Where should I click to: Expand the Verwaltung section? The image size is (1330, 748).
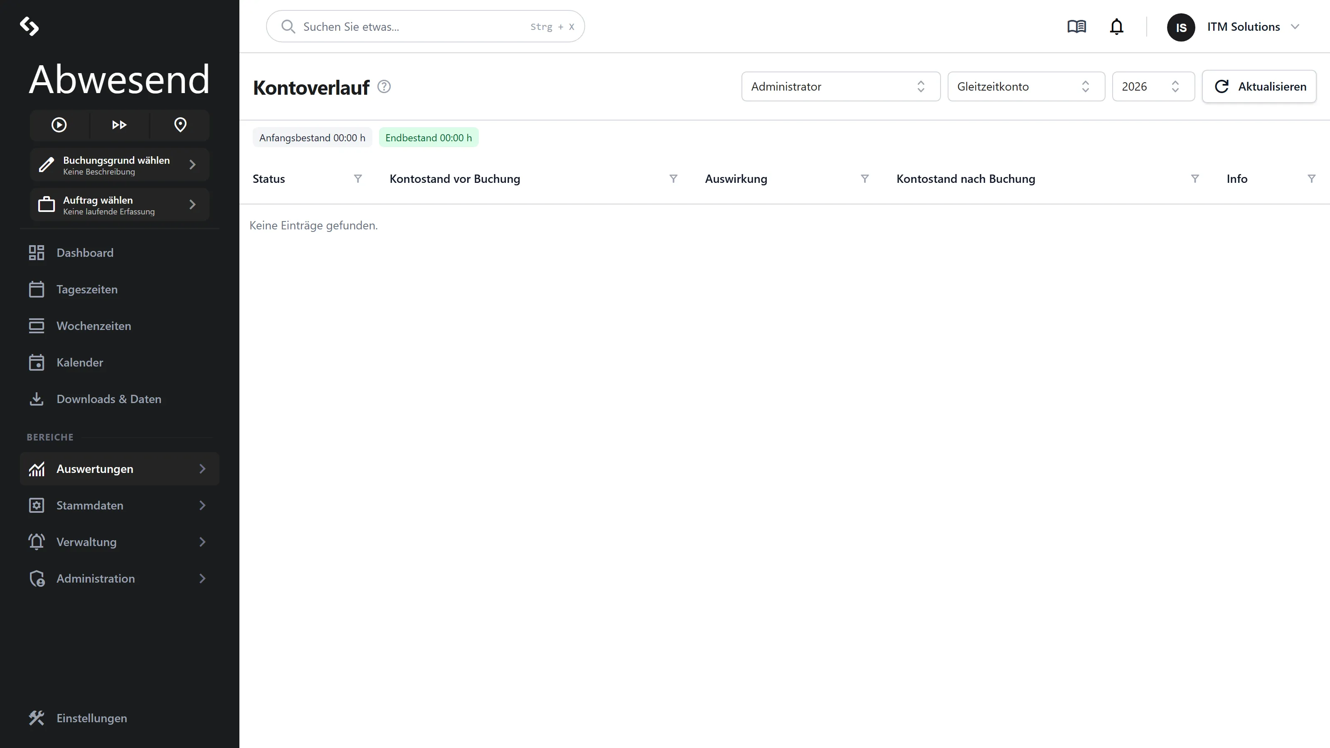120,542
